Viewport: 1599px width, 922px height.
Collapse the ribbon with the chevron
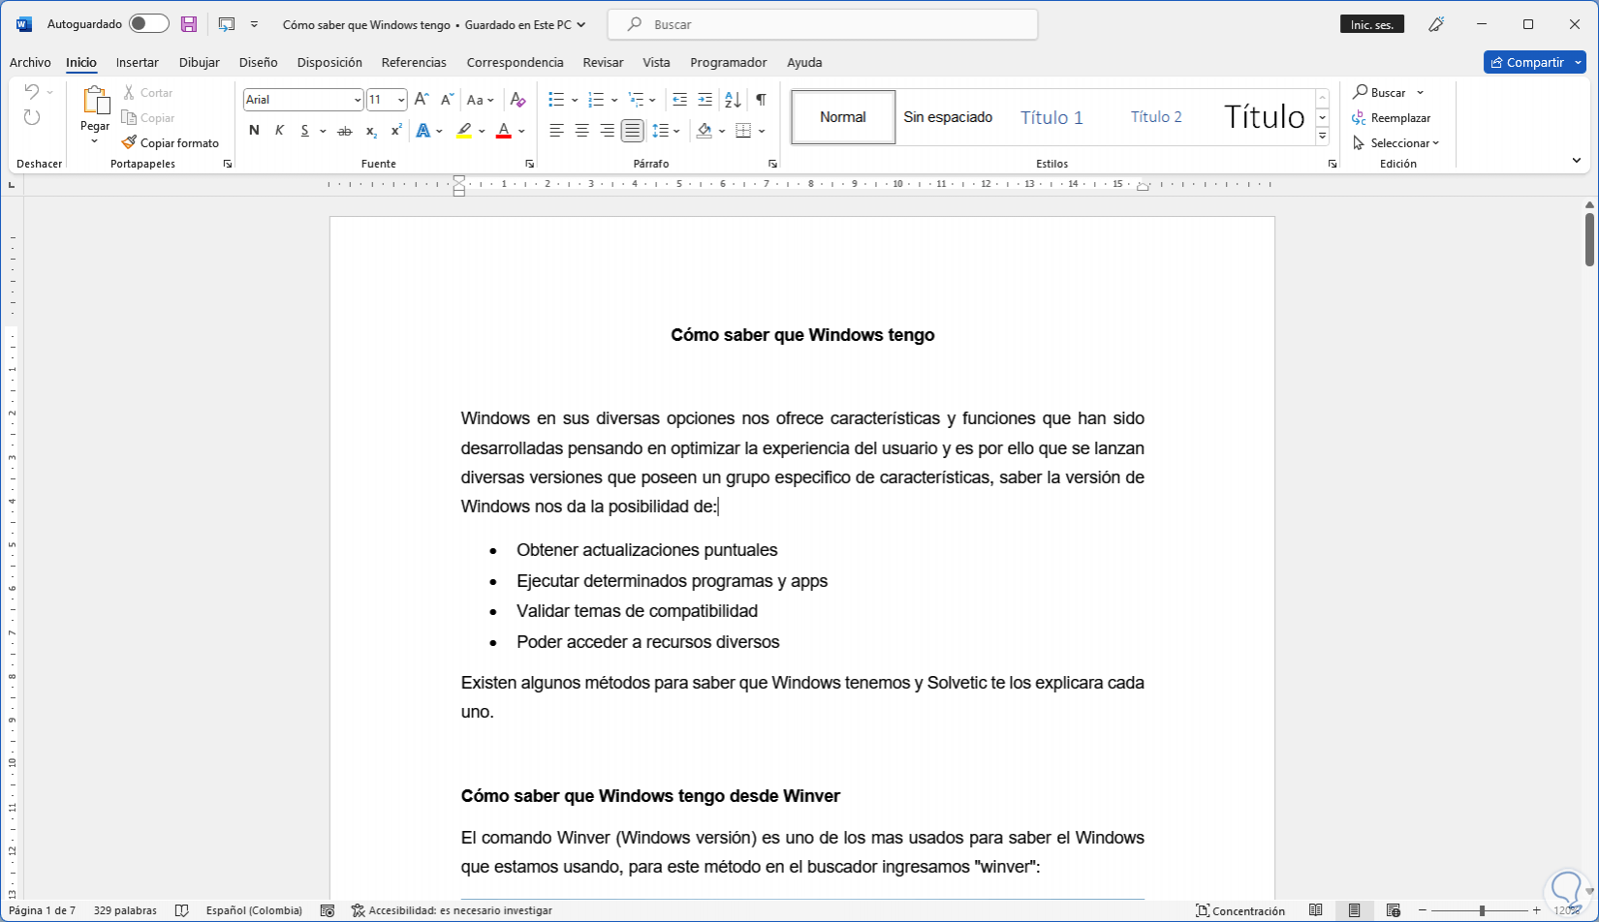[x=1577, y=161]
